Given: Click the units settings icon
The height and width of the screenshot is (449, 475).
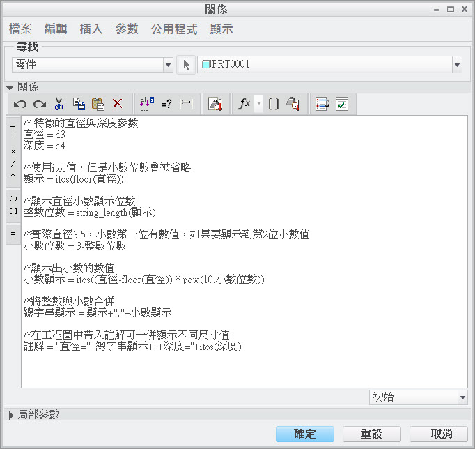Looking at the screenshot, I should 215,105.
